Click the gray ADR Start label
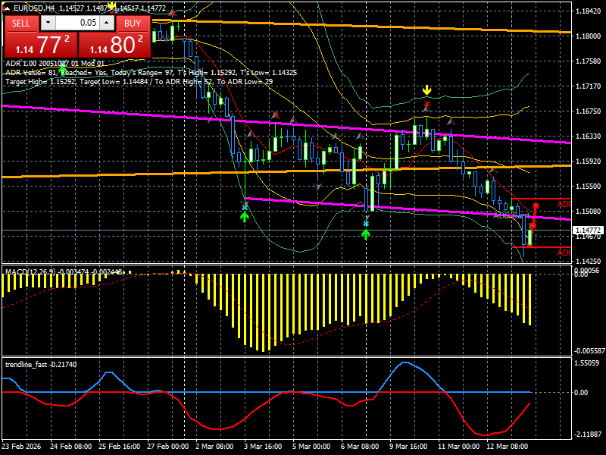This screenshot has width=606, height=455. tap(511, 215)
